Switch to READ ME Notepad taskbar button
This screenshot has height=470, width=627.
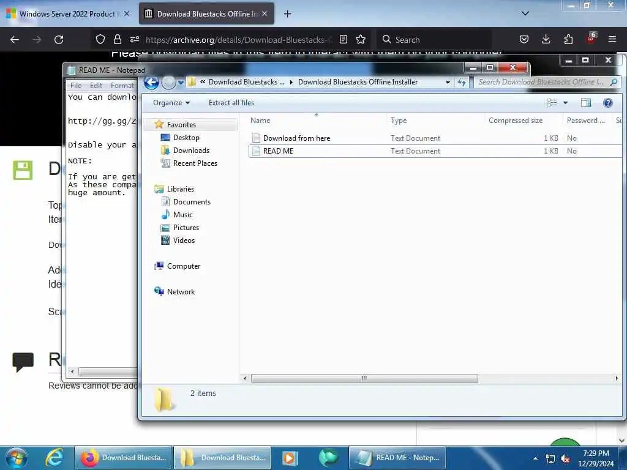(397, 458)
